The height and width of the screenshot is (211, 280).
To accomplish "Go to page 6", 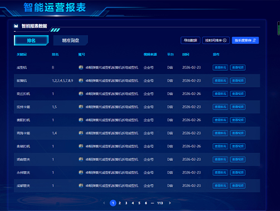I will [146, 203].
